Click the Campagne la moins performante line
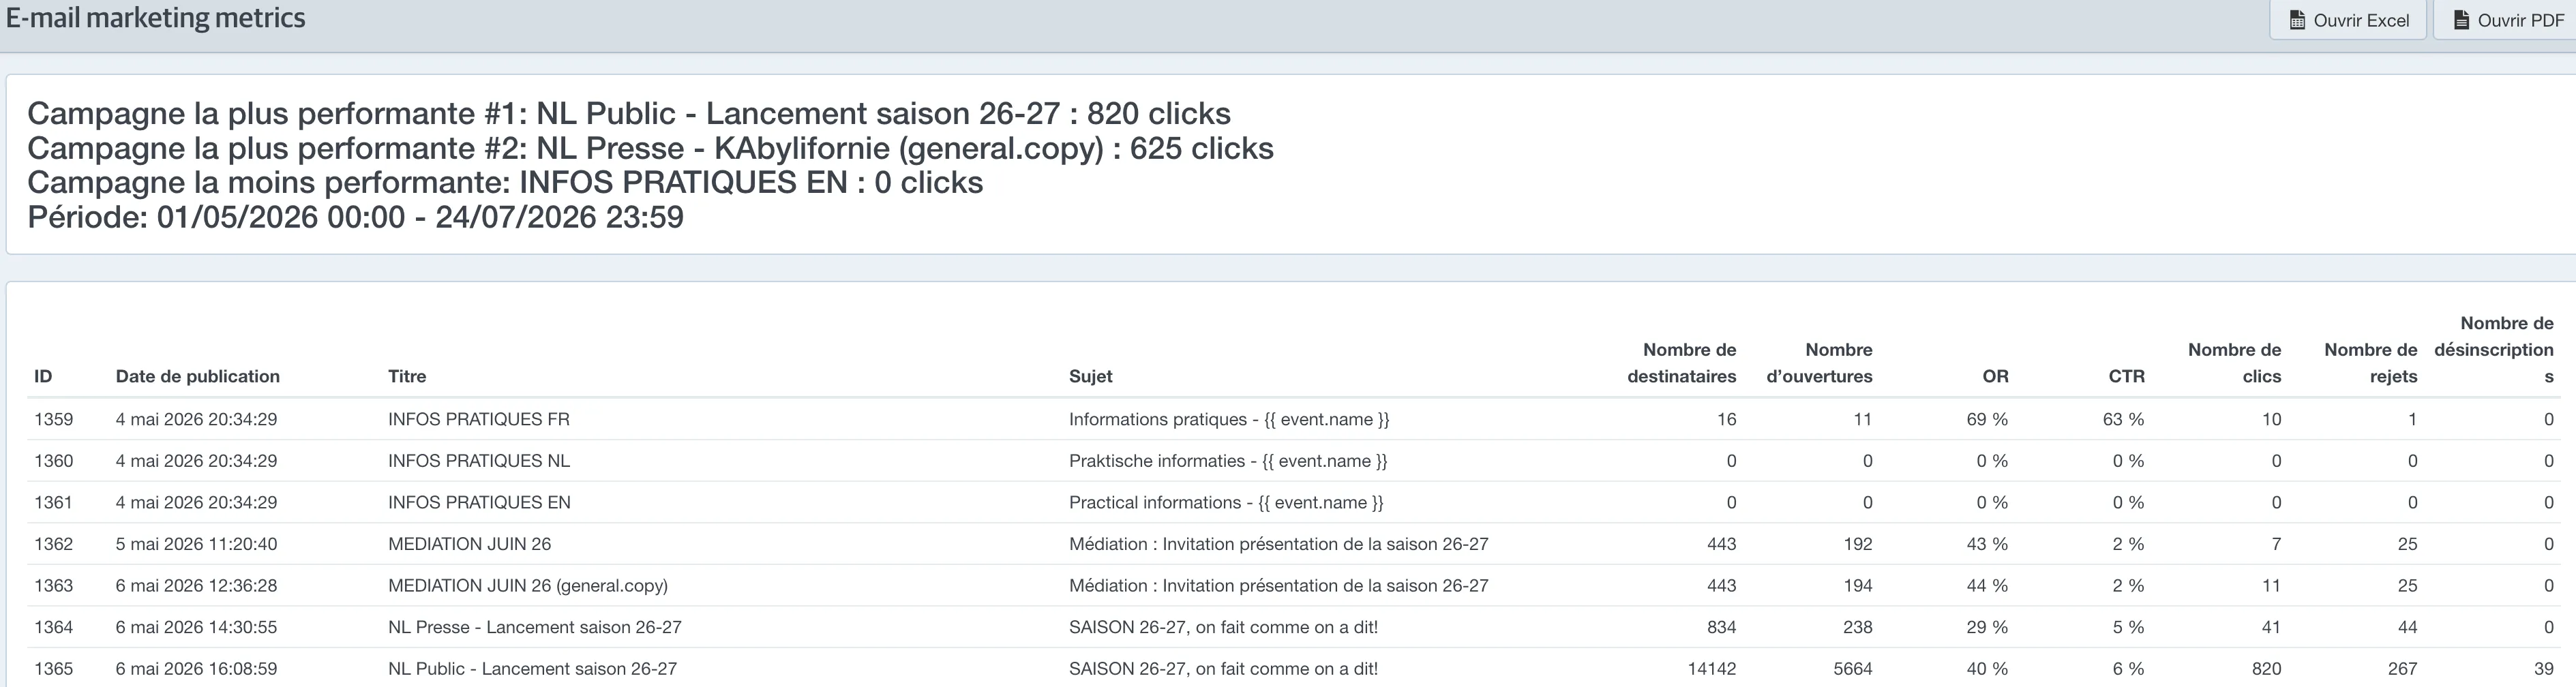Viewport: 2576px width, 687px height. tap(505, 182)
